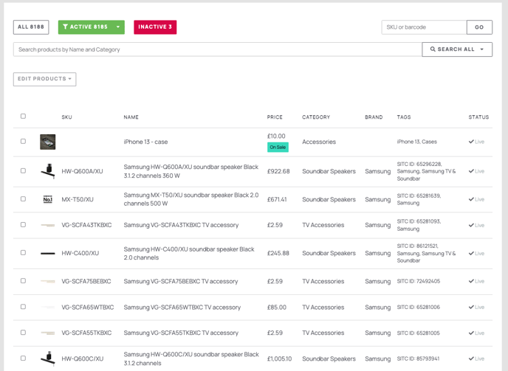This screenshot has width=508, height=371.
Task: Open the MX-T50/XU No.1 thumbnail
Action: point(47,199)
